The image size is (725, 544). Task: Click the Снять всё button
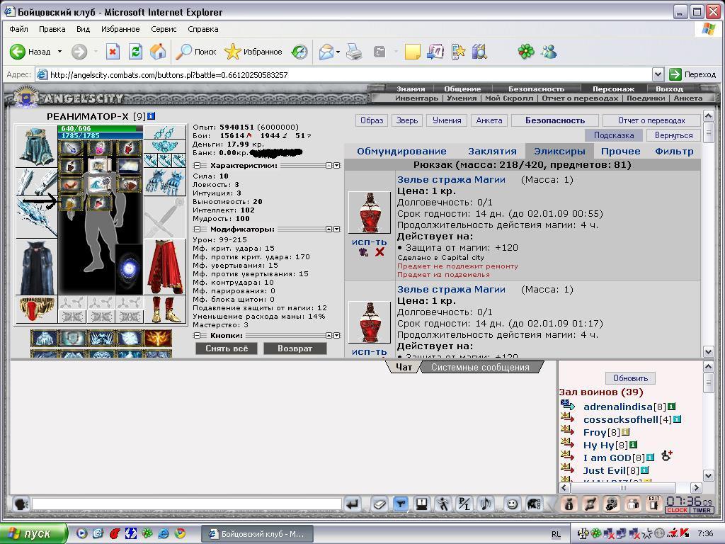[227, 348]
